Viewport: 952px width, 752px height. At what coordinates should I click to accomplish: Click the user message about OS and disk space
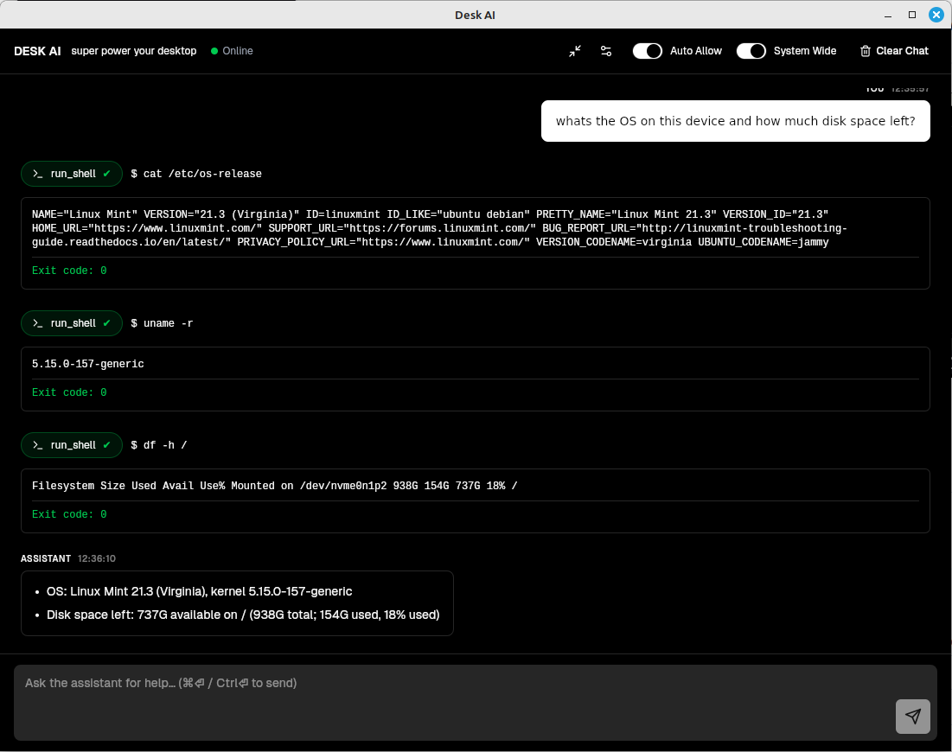[x=735, y=121]
